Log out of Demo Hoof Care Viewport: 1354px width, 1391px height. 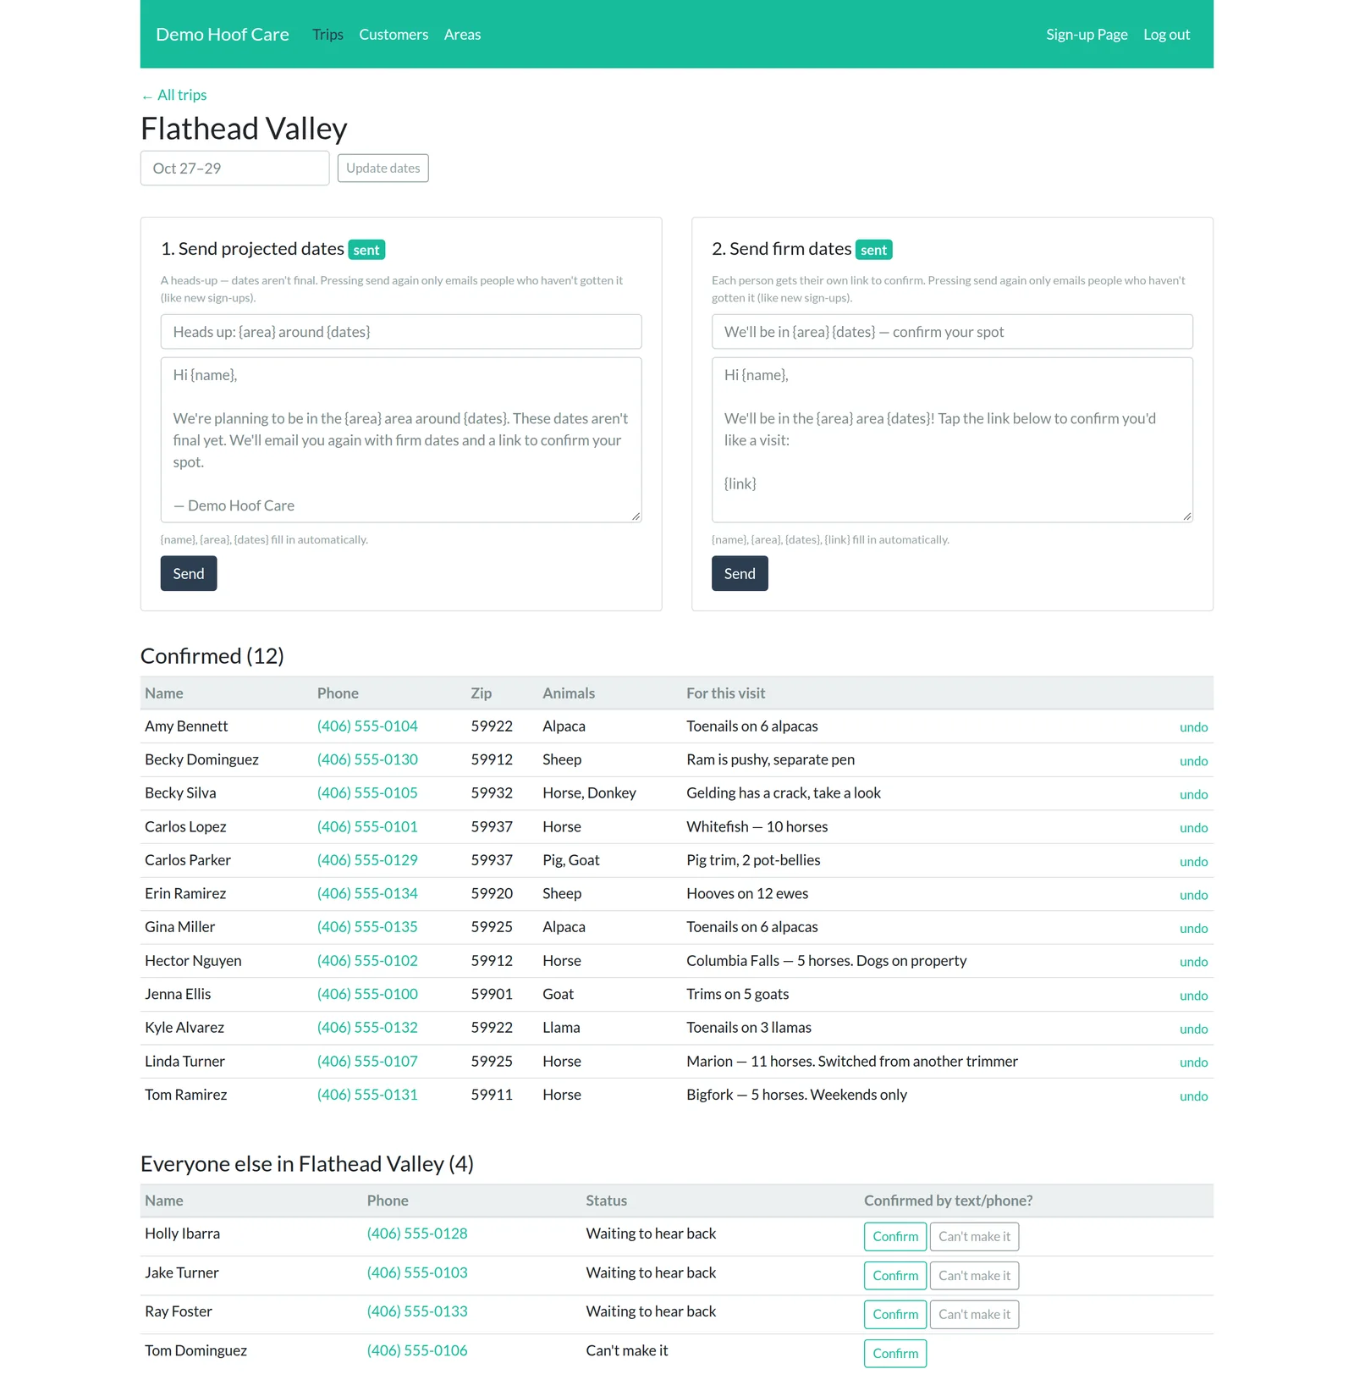[1166, 35]
